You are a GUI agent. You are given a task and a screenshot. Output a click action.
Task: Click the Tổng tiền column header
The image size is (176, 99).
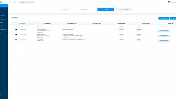[122, 27]
